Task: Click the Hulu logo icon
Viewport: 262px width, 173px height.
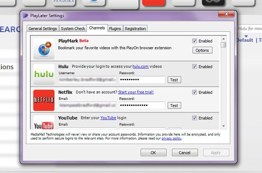Action: point(44,74)
